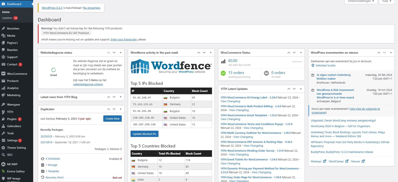Open the Scherminstellingen dropdown
398x182 pixels.
point(361,1)
